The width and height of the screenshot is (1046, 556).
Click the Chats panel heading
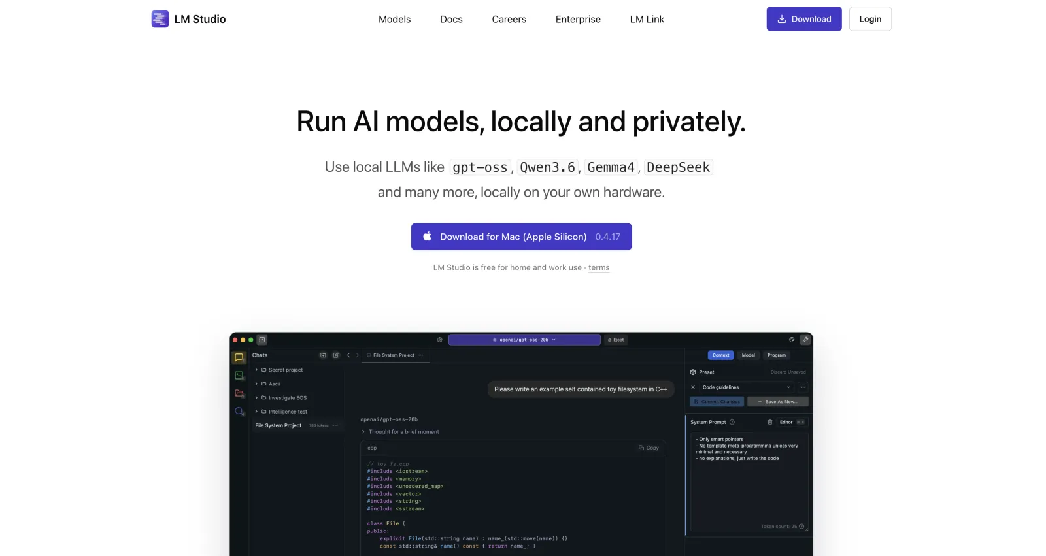[260, 355]
